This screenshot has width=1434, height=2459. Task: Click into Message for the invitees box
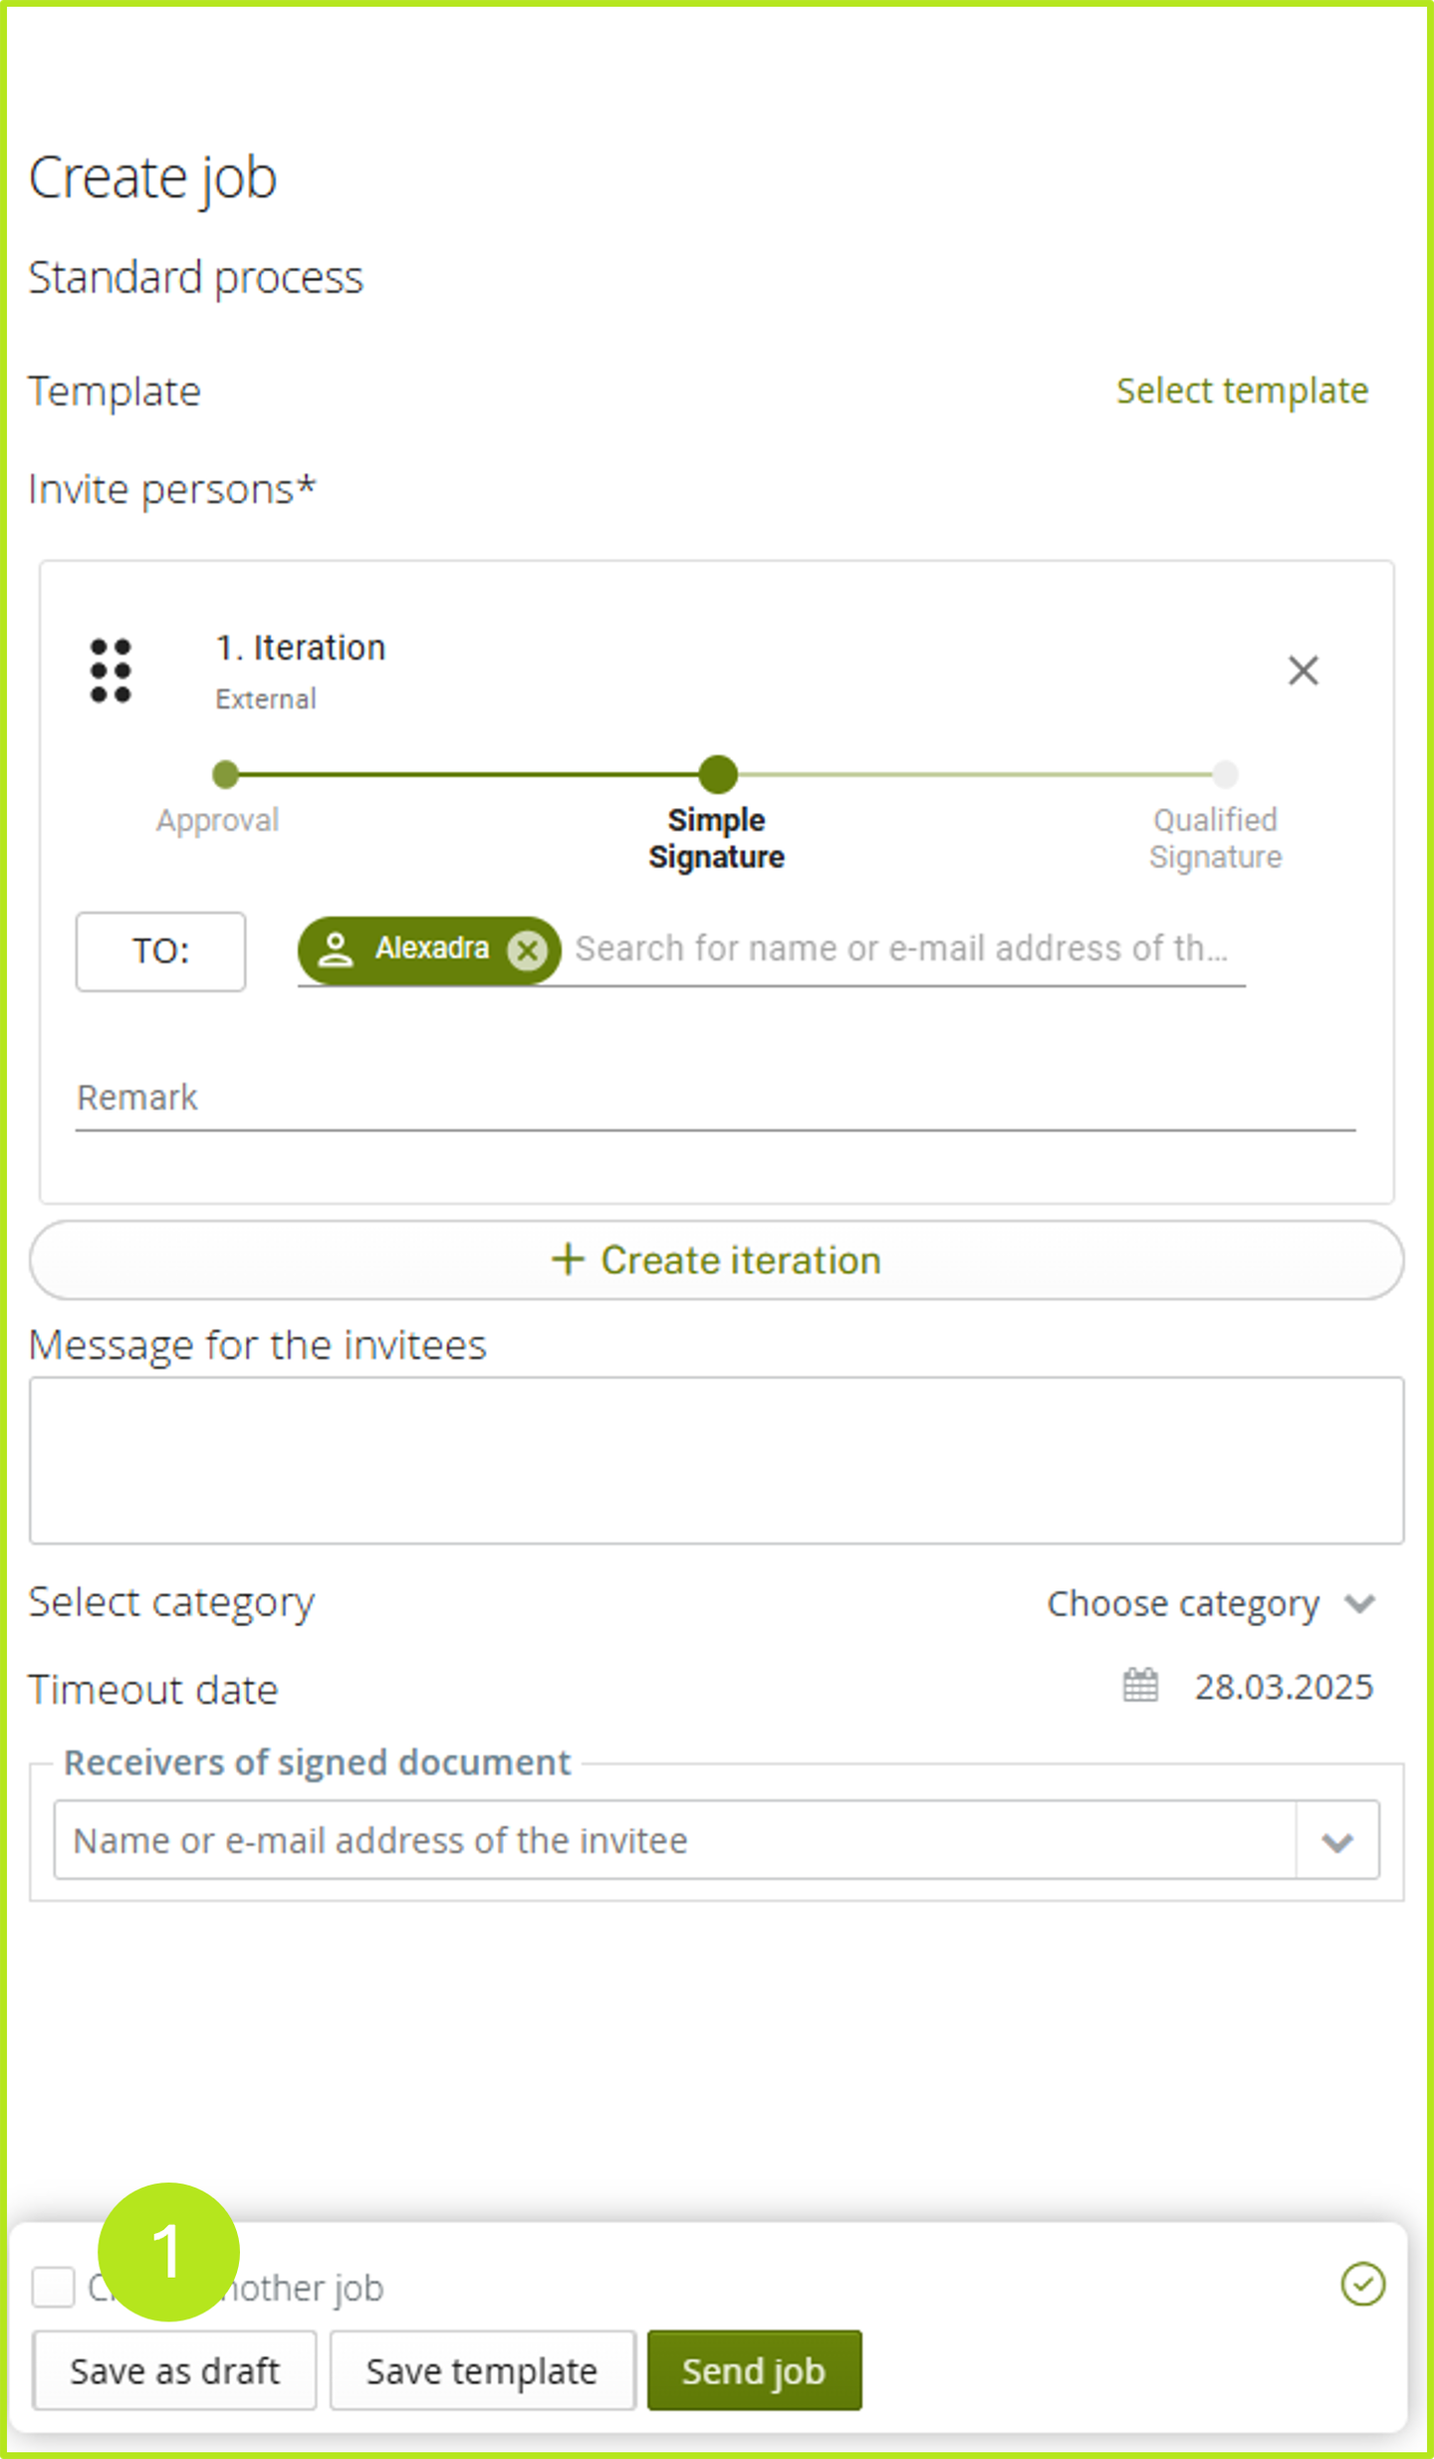click(x=715, y=1460)
